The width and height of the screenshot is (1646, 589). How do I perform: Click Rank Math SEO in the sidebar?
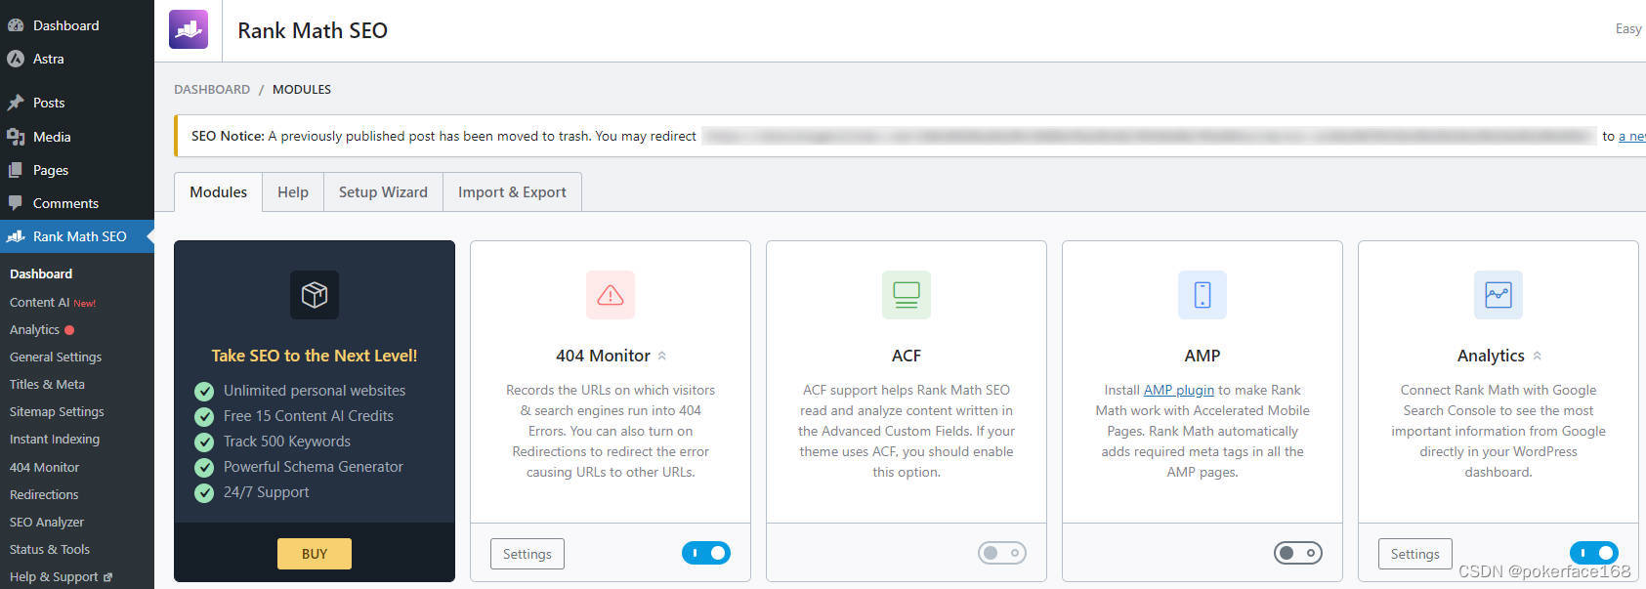pyautogui.click(x=77, y=236)
